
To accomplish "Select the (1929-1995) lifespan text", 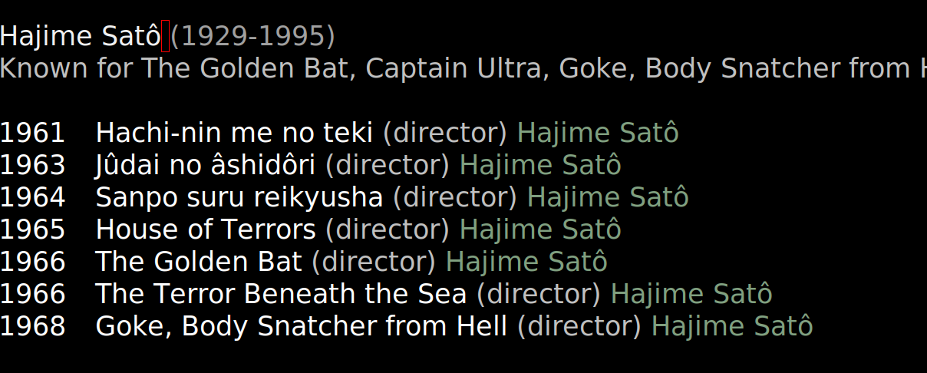I will pyautogui.click(x=252, y=36).
